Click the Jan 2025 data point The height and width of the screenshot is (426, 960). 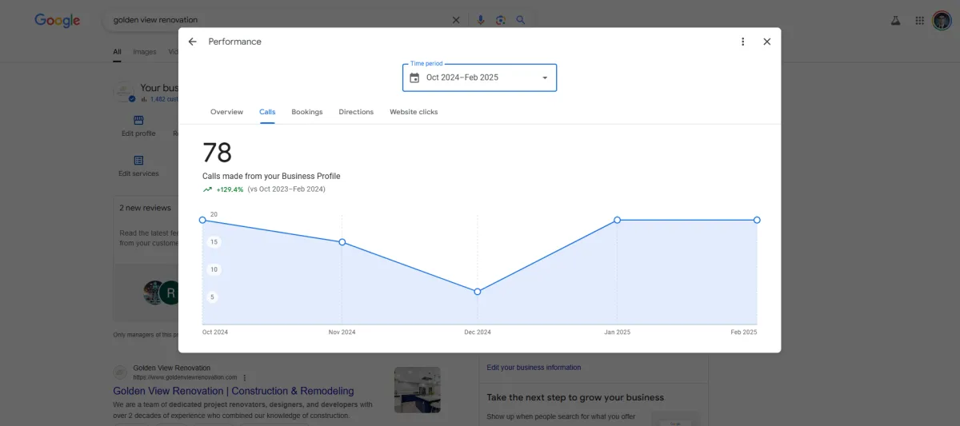click(617, 220)
